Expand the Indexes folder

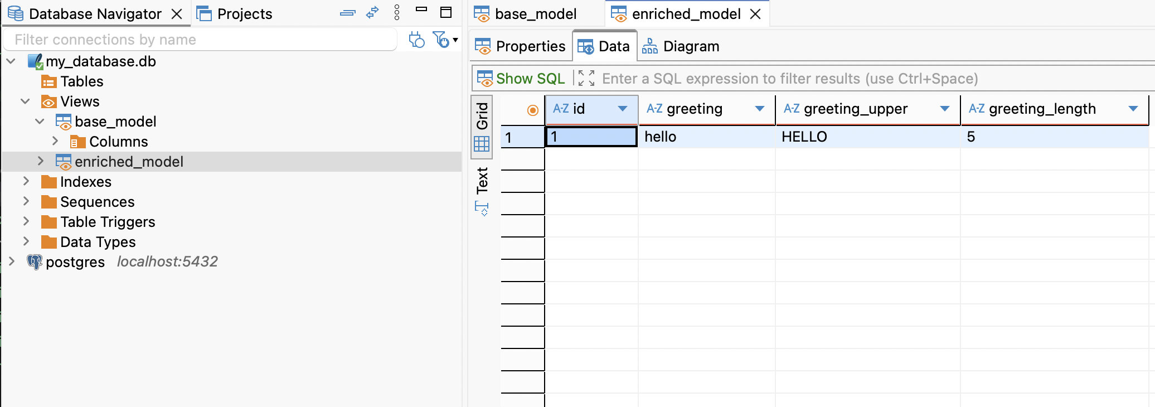coord(26,181)
